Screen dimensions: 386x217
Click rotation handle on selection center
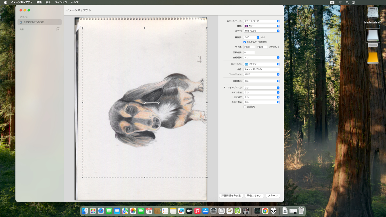click(x=159, y=103)
